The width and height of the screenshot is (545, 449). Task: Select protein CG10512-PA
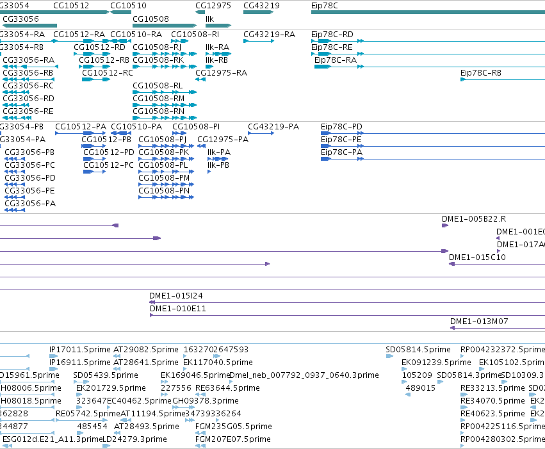(81, 127)
